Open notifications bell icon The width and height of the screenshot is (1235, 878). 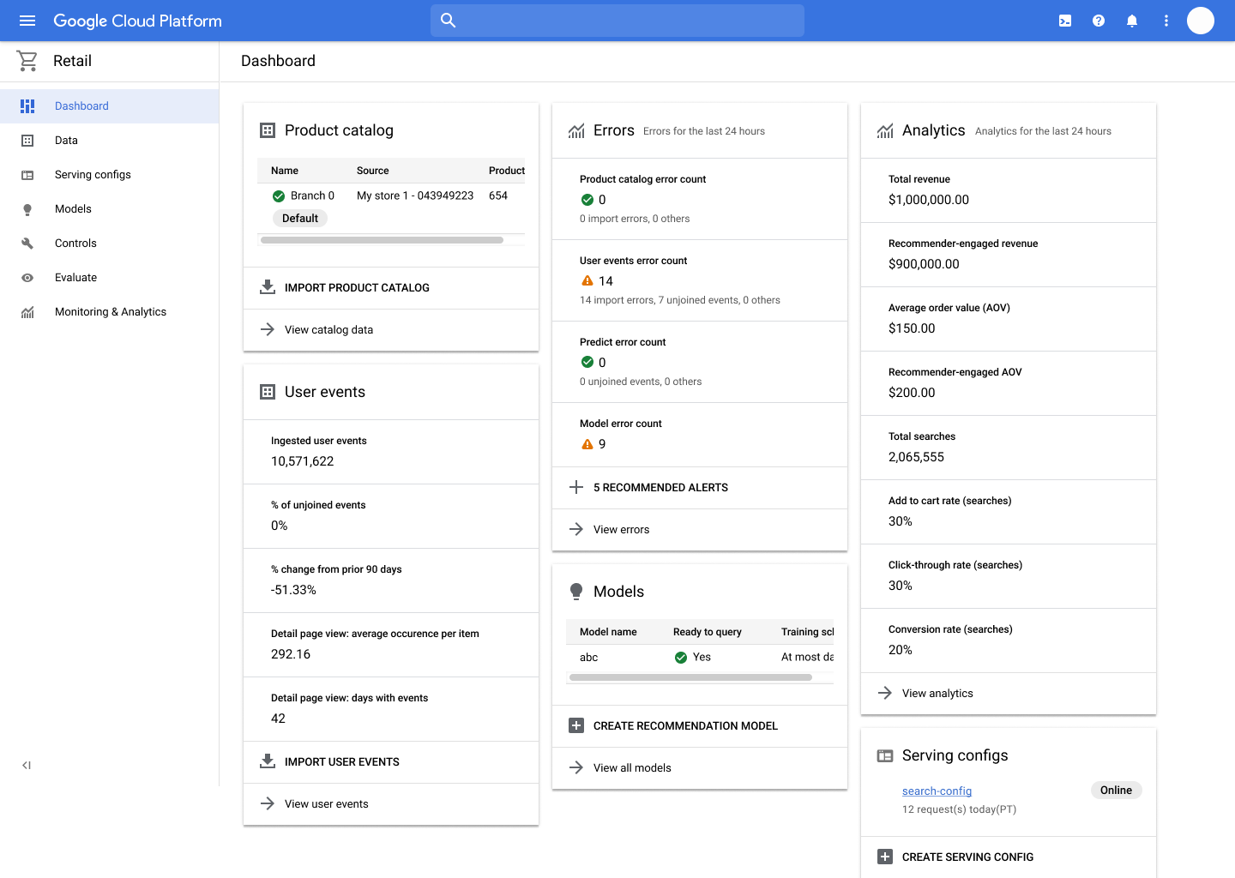click(x=1132, y=21)
